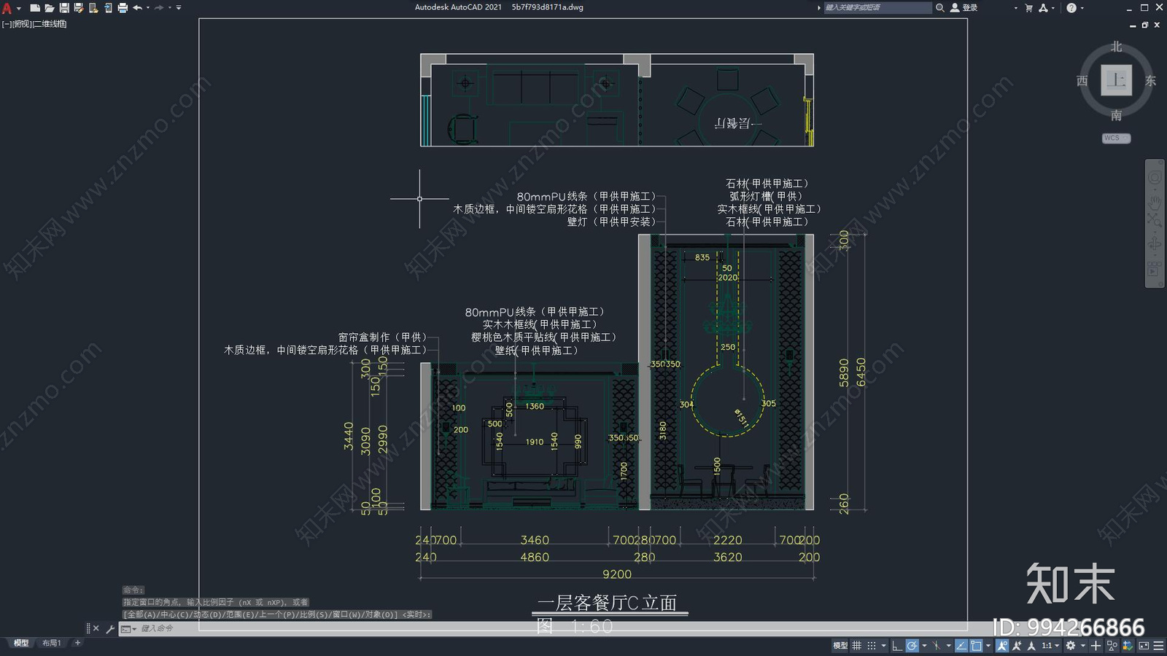Toggle the 模型 model space status button
Image resolution: width=1167 pixels, height=656 pixels.
pos(840,645)
